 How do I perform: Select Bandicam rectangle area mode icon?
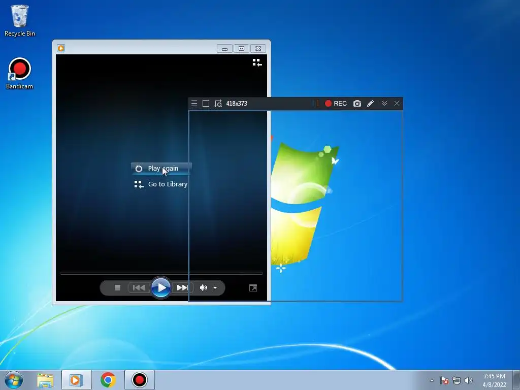(x=206, y=104)
